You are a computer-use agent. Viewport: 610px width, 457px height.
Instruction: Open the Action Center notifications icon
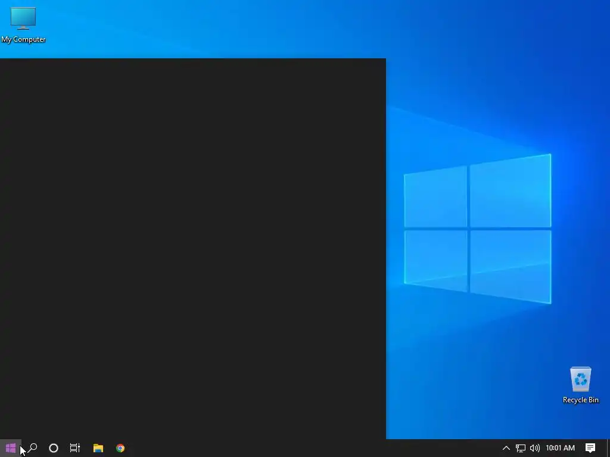point(590,448)
